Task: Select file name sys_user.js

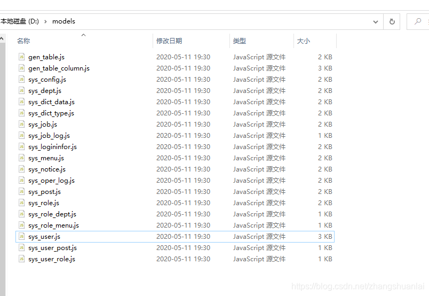Action: 44,237
